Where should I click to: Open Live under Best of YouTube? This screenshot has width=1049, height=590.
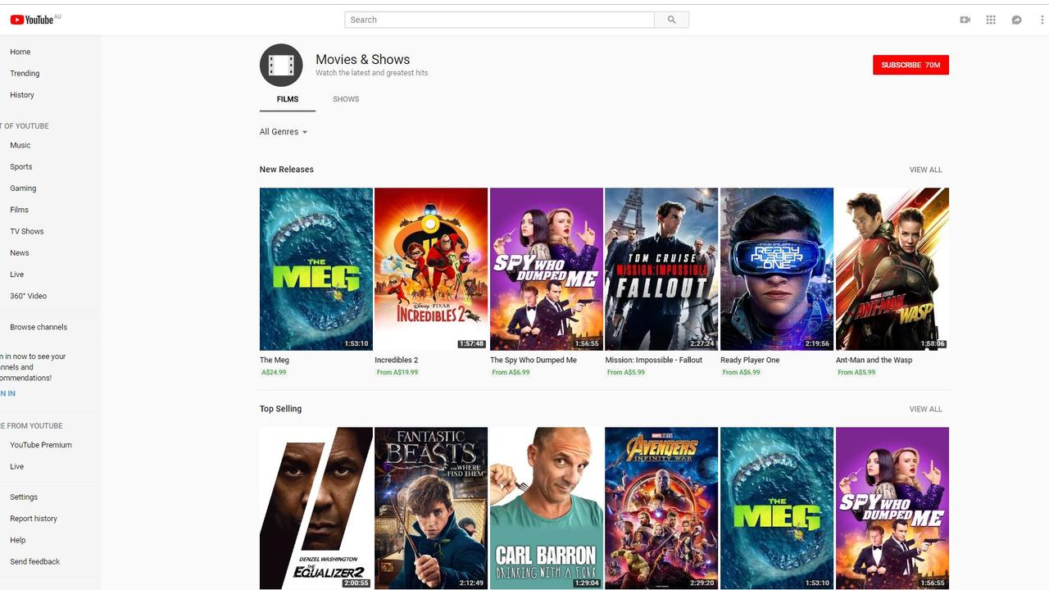tap(17, 275)
